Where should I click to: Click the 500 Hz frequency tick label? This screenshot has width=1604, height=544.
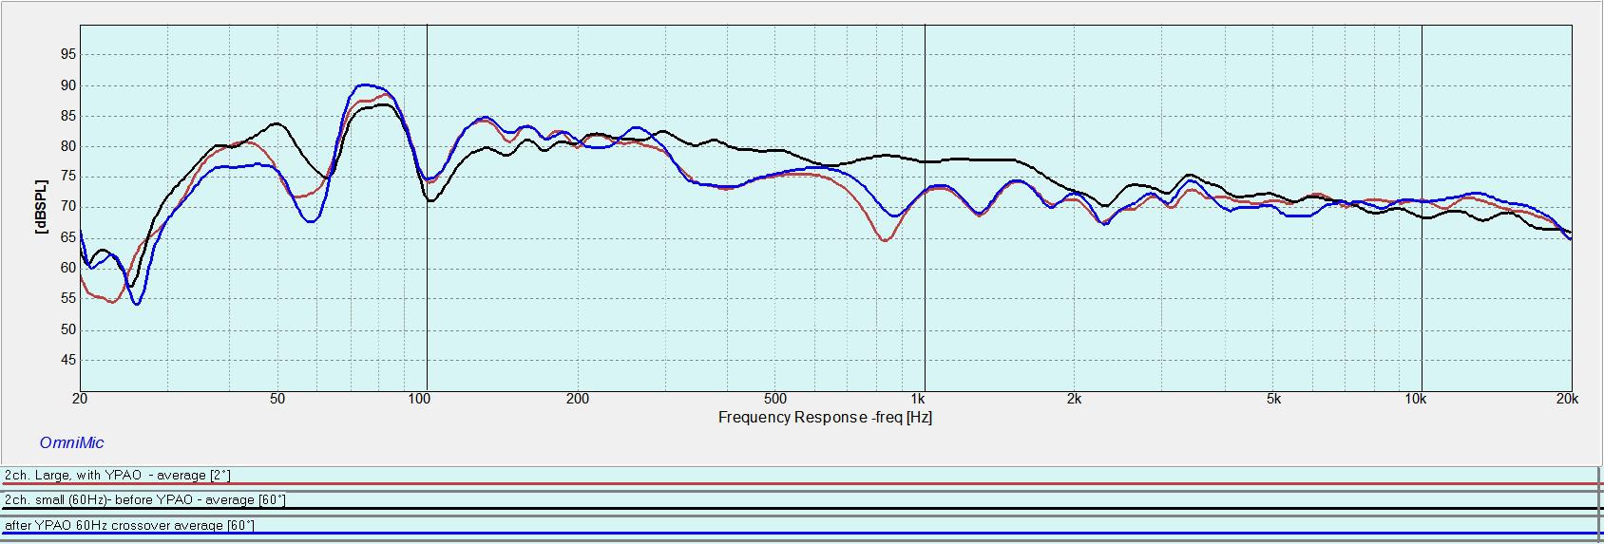(774, 399)
